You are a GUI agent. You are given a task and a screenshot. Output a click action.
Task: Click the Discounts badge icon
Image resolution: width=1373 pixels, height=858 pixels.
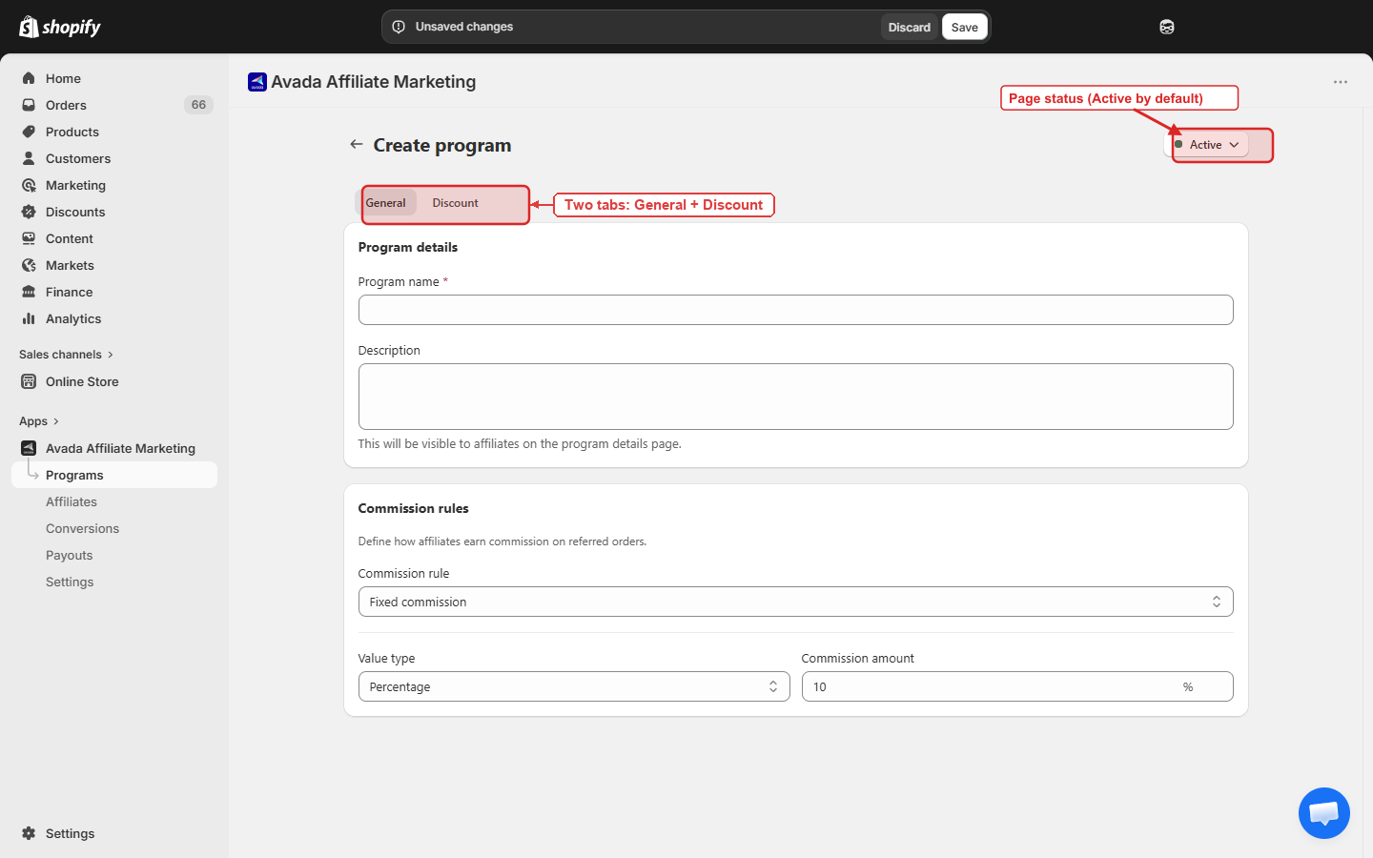coord(29,212)
